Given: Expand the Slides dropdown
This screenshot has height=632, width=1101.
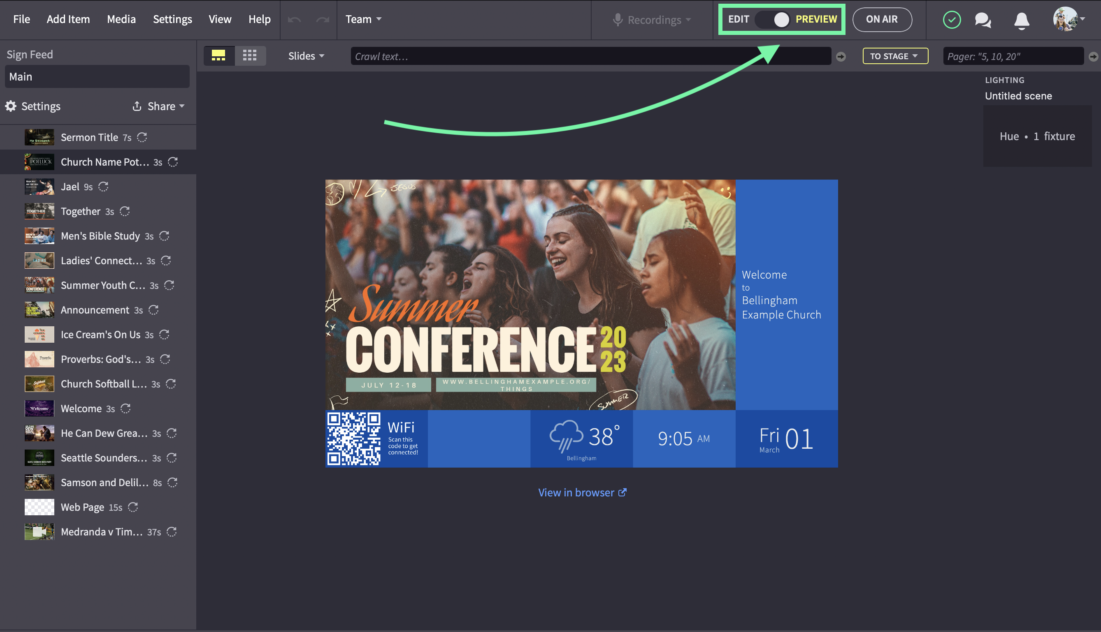Looking at the screenshot, I should tap(307, 55).
